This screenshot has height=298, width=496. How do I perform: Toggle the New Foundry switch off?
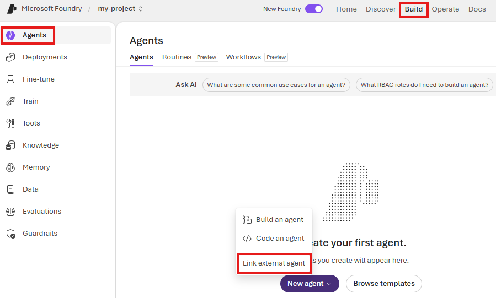point(314,9)
